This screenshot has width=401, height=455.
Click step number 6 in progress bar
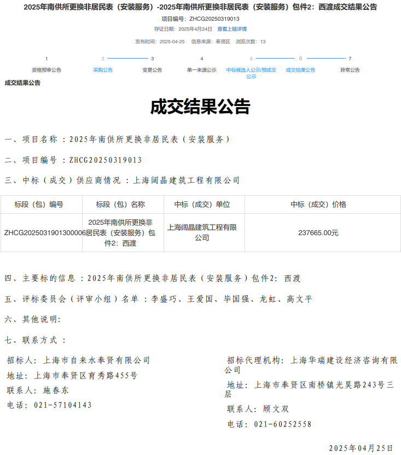[300, 59]
